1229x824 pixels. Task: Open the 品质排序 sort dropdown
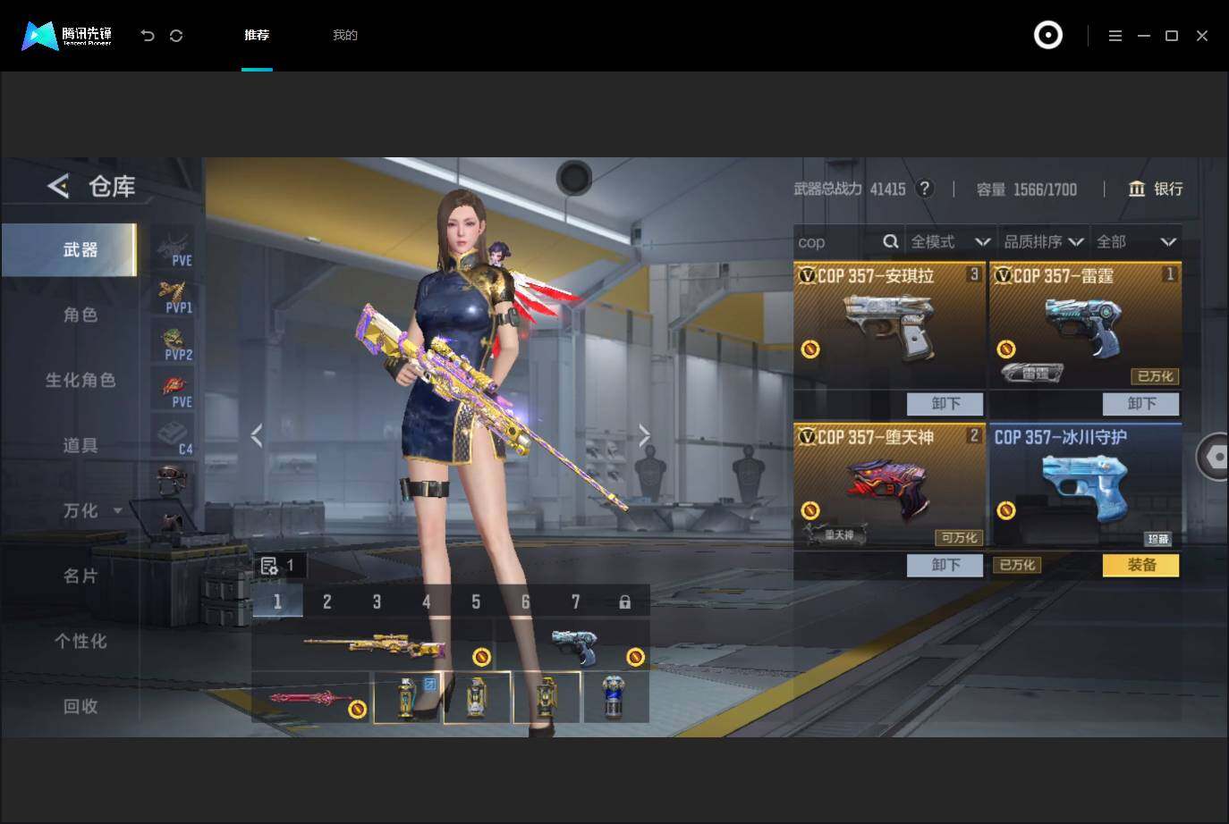pyautogui.click(x=1044, y=241)
